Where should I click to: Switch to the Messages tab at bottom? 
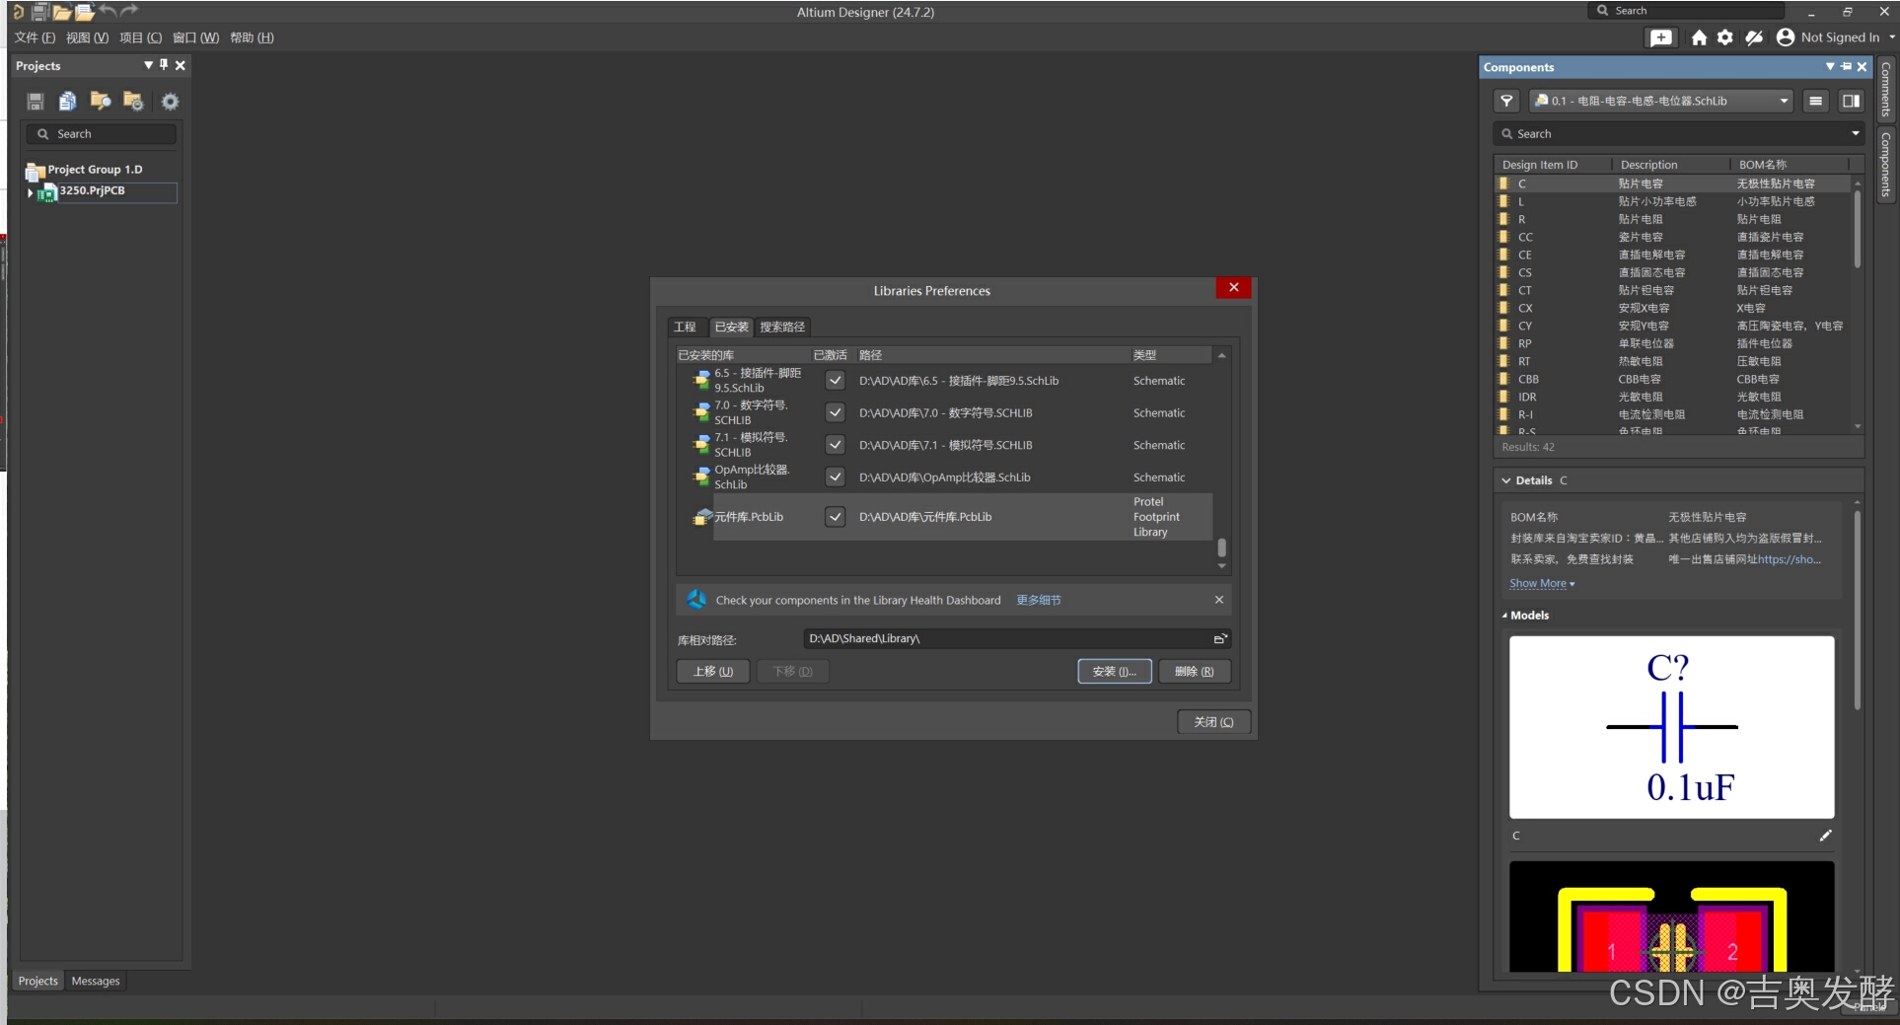[96, 981]
